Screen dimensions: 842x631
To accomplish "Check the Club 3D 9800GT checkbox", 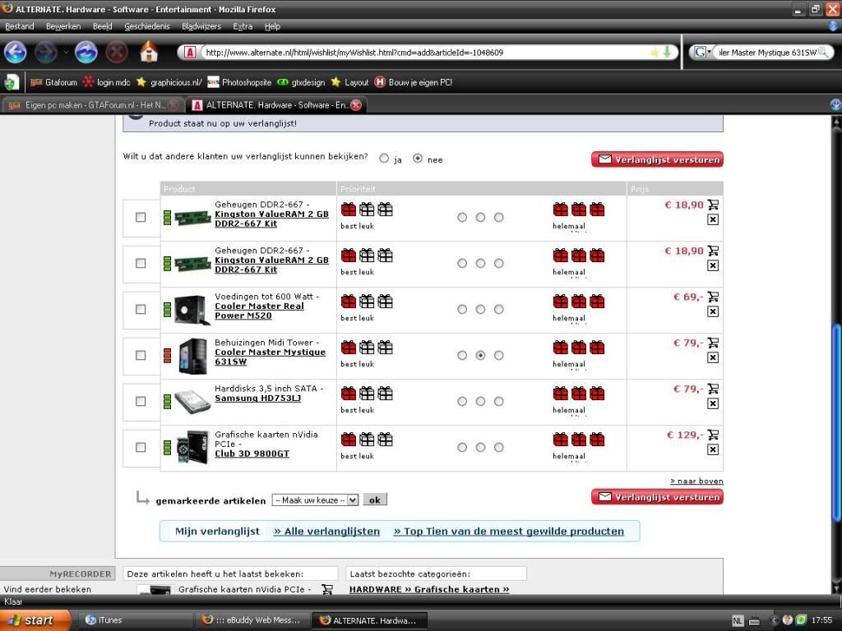I will (x=141, y=448).
